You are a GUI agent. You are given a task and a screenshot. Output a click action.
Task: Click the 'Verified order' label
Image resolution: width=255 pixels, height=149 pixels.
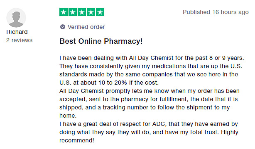[x=86, y=27]
